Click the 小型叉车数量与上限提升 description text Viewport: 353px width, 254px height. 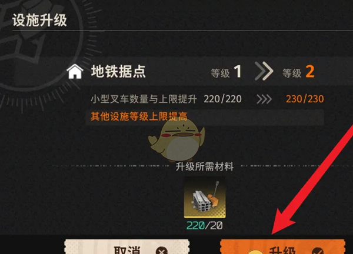[144, 99]
